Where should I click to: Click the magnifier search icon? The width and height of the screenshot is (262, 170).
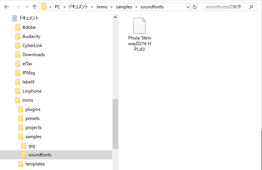pos(251,7)
